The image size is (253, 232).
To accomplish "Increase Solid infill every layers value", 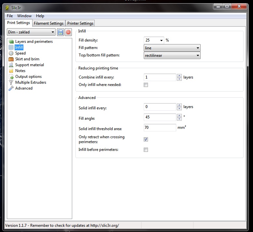I will (179, 105).
